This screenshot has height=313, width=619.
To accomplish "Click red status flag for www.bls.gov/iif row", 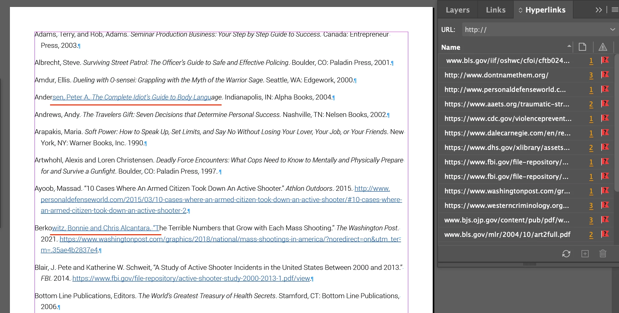I will (605, 60).
